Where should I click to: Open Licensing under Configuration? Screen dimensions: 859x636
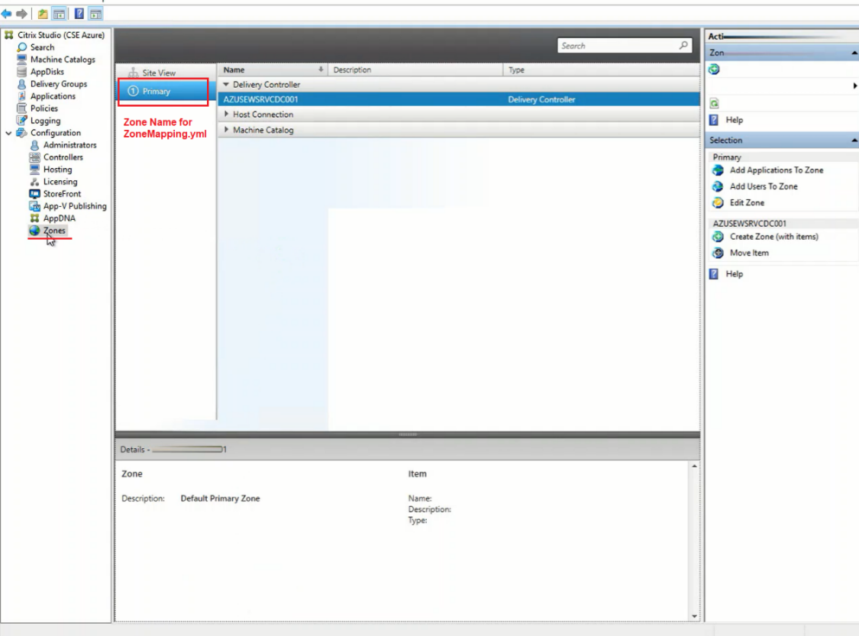click(x=60, y=182)
